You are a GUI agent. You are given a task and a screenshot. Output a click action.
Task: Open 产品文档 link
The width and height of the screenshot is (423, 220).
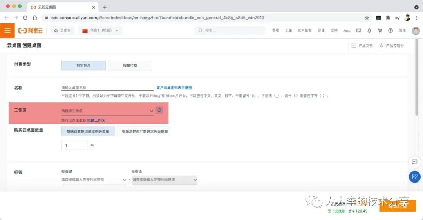click(x=362, y=46)
